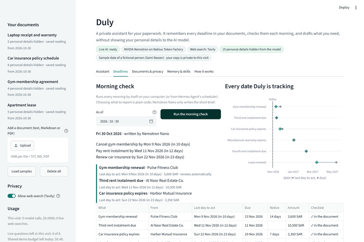Click the Gym membership renewal diamond marker in chart
Image resolution: width=364 pixels, height=242 pixels.
click(x=276, y=107)
